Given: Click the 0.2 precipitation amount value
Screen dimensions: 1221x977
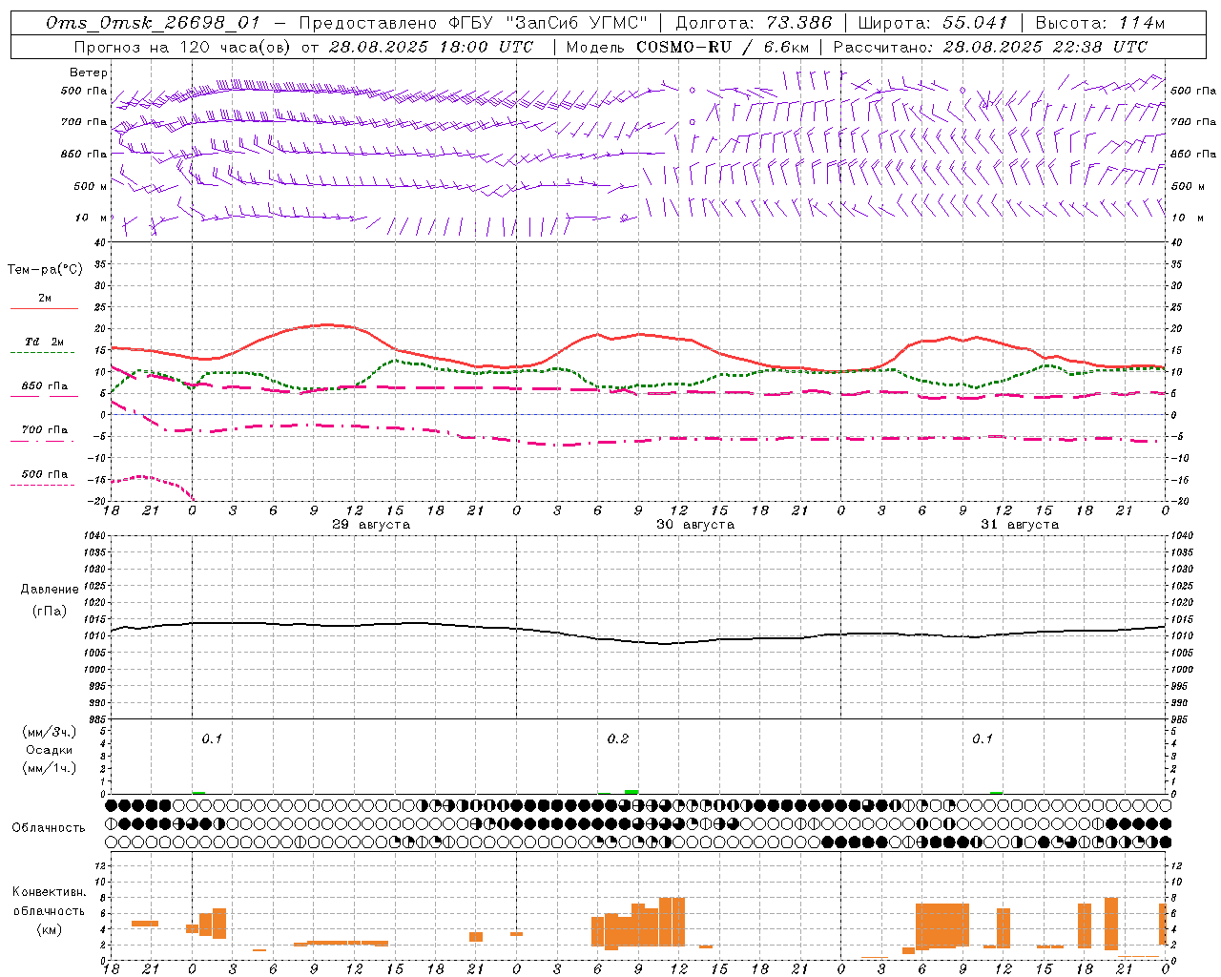Looking at the screenshot, I should point(618,739).
